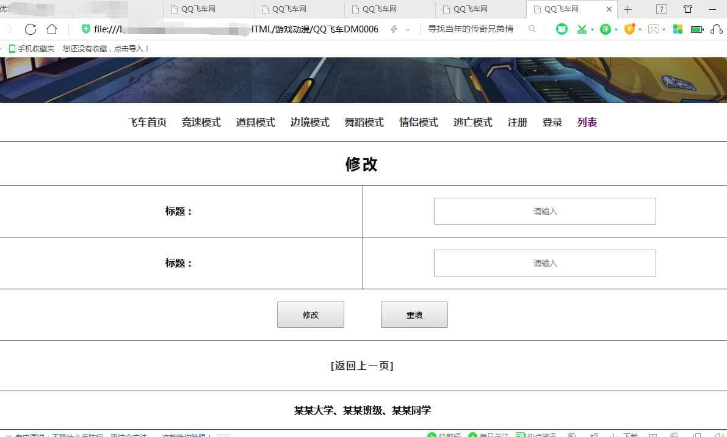Click the colorful app grid icon

678,29
